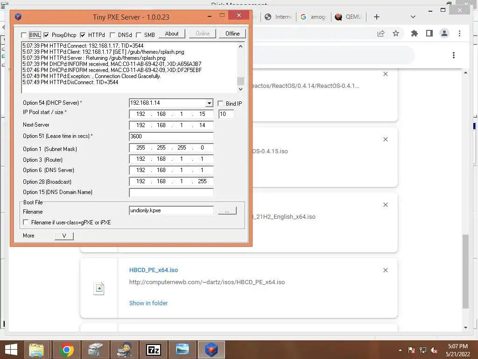478x359 pixels.
Task: Click the Tiny PXE Server title bar icon
Action: pos(18,17)
